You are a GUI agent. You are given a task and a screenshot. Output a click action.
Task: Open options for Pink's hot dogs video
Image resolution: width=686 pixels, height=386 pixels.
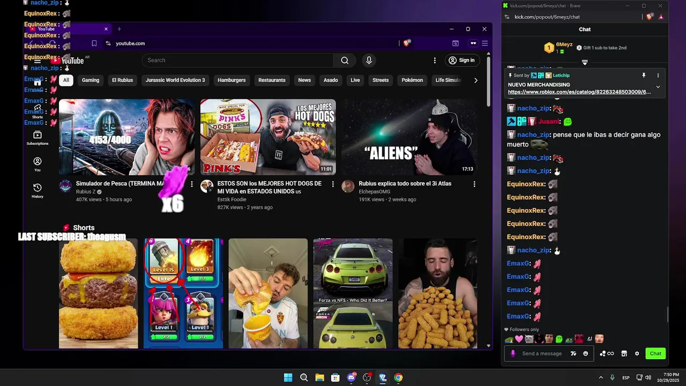coord(333,184)
